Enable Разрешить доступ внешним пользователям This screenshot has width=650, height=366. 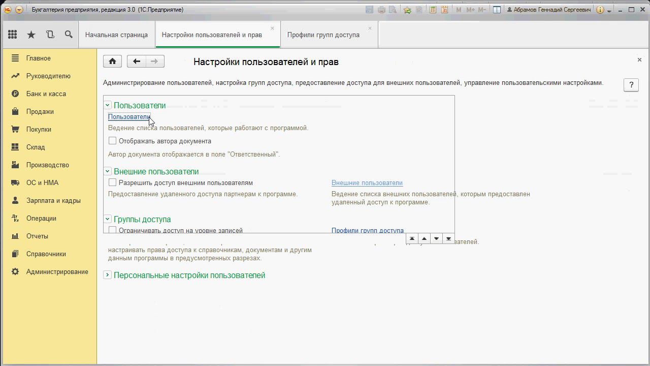pos(112,182)
